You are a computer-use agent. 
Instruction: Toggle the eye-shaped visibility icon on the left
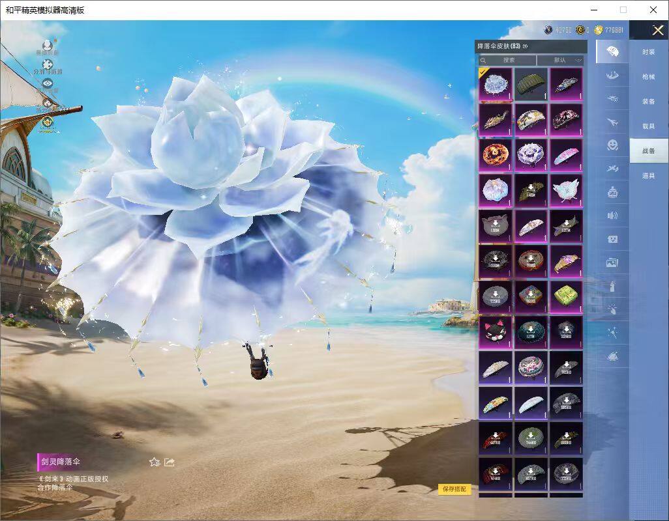click(x=48, y=83)
